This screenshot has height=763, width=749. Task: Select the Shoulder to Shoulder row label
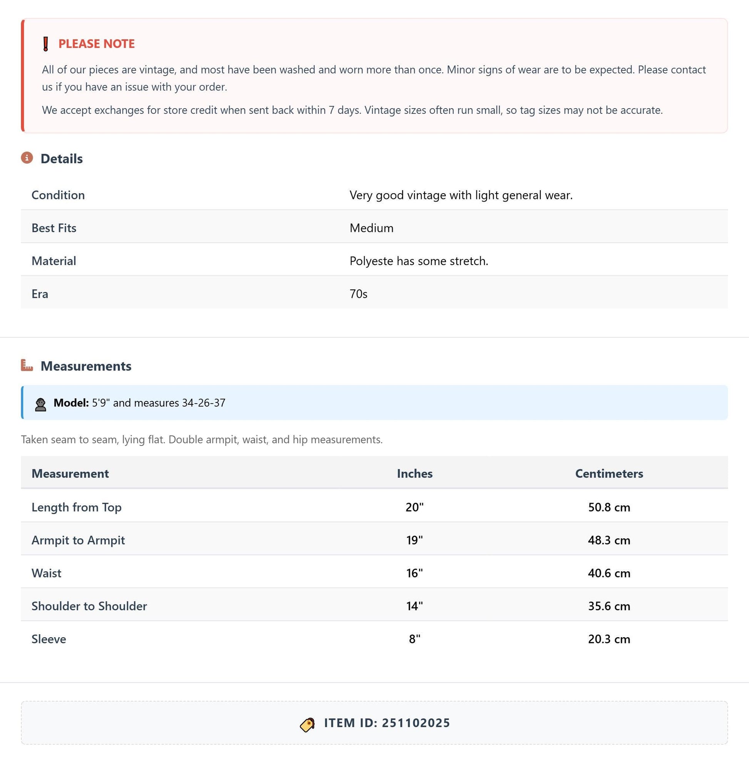pos(89,606)
